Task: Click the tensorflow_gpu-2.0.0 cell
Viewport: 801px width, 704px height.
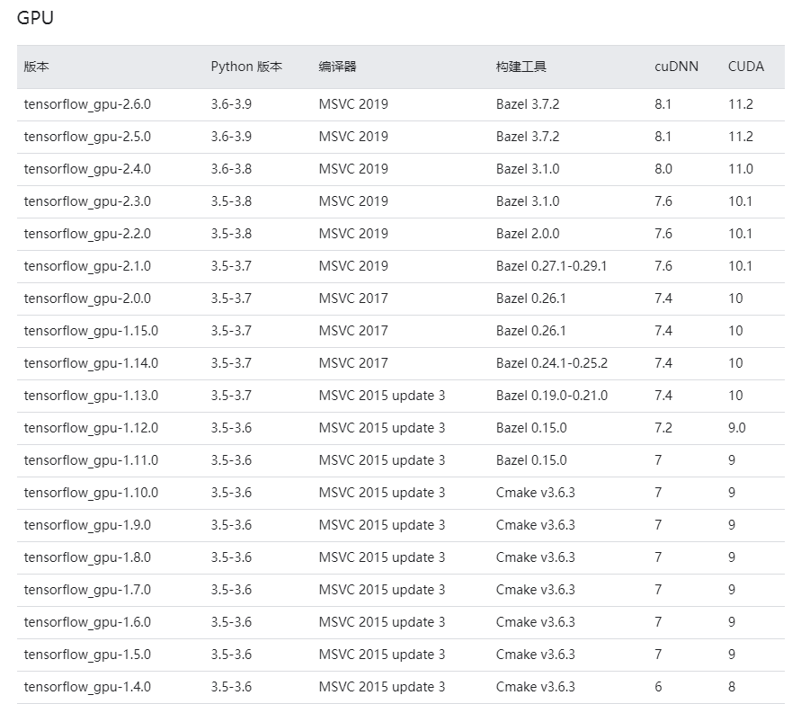Action: 87,299
